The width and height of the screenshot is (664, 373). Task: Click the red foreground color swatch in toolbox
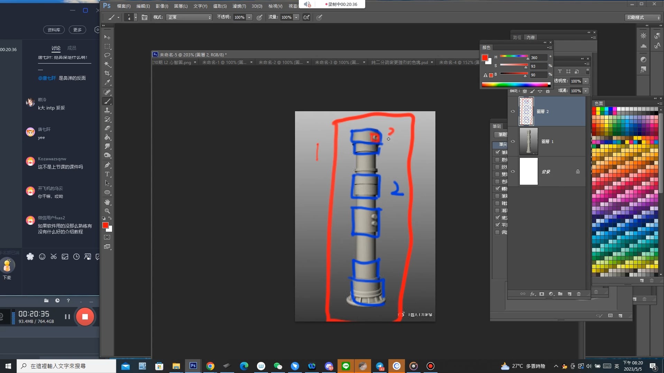(x=105, y=225)
